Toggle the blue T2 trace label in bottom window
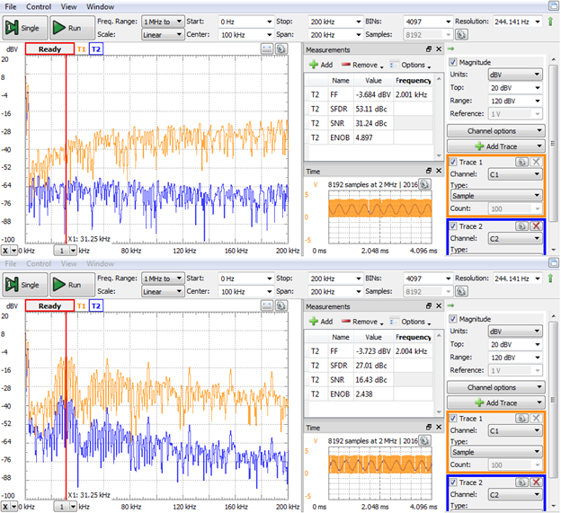 pyautogui.click(x=96, y=305)
